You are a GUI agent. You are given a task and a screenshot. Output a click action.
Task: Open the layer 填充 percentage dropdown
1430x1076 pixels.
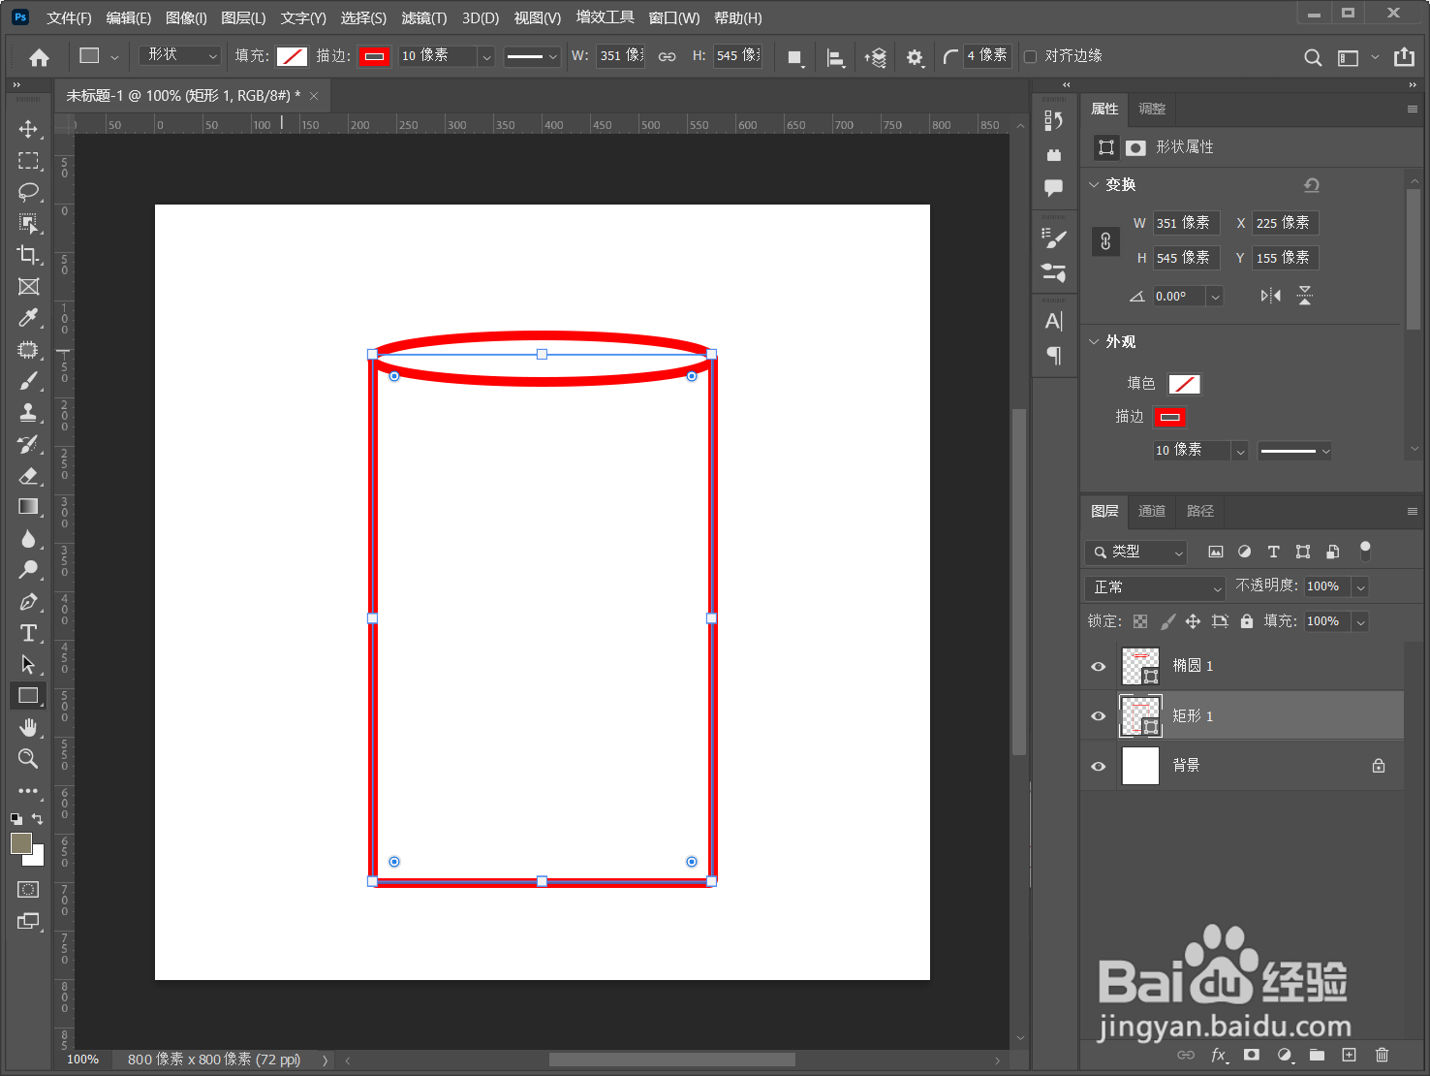[x=1360, y=621]
